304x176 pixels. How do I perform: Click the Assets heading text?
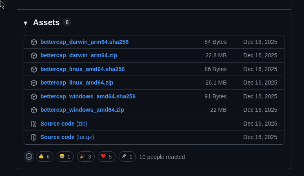(46, 23)
